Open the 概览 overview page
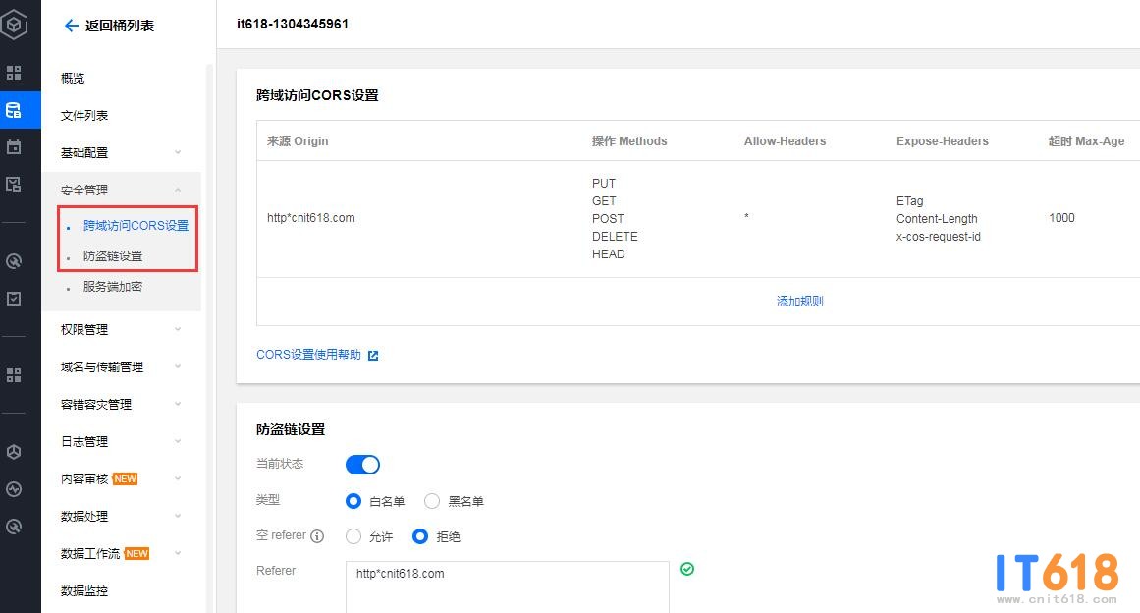1140x613 pixels. (73, 78)
